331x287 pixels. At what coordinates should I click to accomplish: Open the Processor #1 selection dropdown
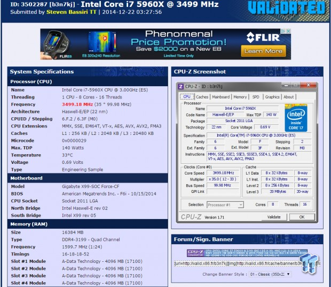tap(225, 205)
